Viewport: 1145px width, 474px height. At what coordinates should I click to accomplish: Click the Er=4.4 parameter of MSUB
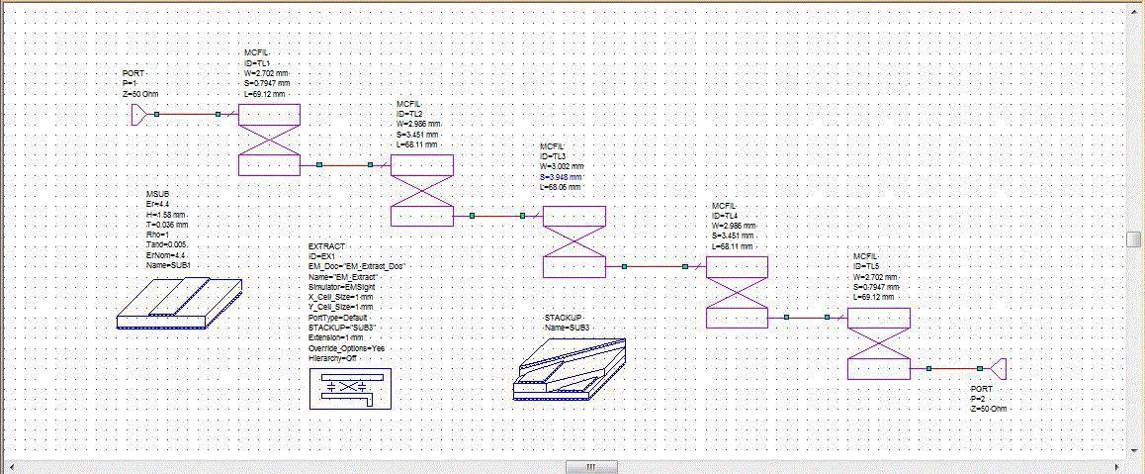pos(159,203)
